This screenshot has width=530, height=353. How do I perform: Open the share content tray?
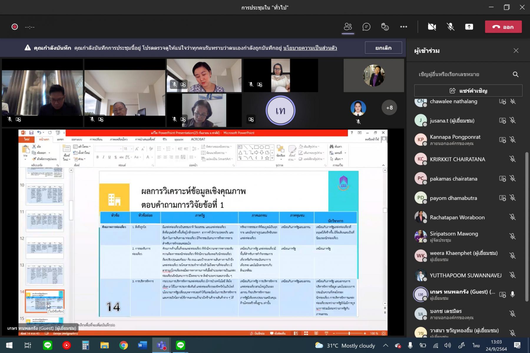[469, 27]
